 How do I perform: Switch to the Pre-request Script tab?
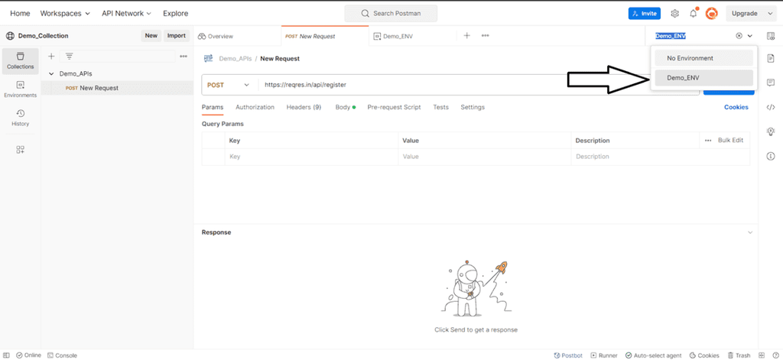[x=394, y=107]
